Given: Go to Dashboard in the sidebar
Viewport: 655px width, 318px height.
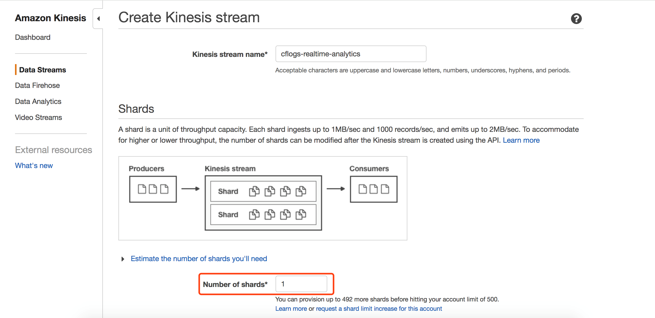Looking at the screenshot, I should point(33,37).
